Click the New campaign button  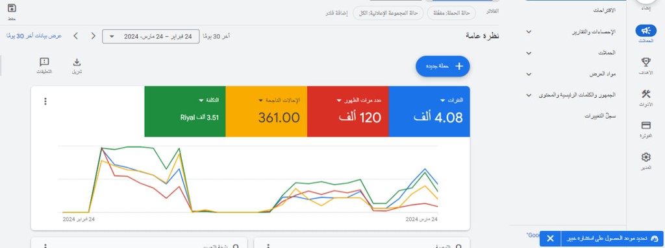point(443,67)
